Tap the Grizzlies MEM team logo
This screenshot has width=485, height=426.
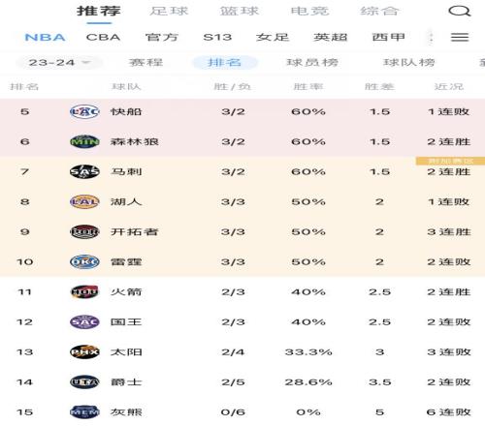tap(84, 412)
